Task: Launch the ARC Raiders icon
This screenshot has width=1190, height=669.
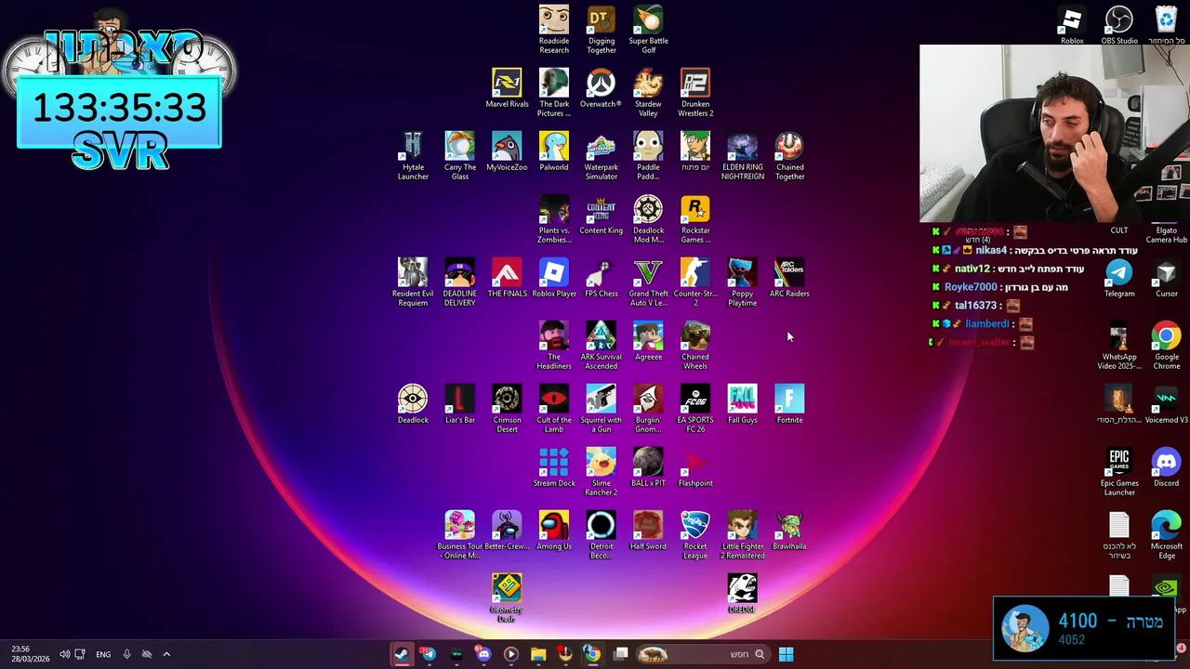Action: [x=789, y=278]
